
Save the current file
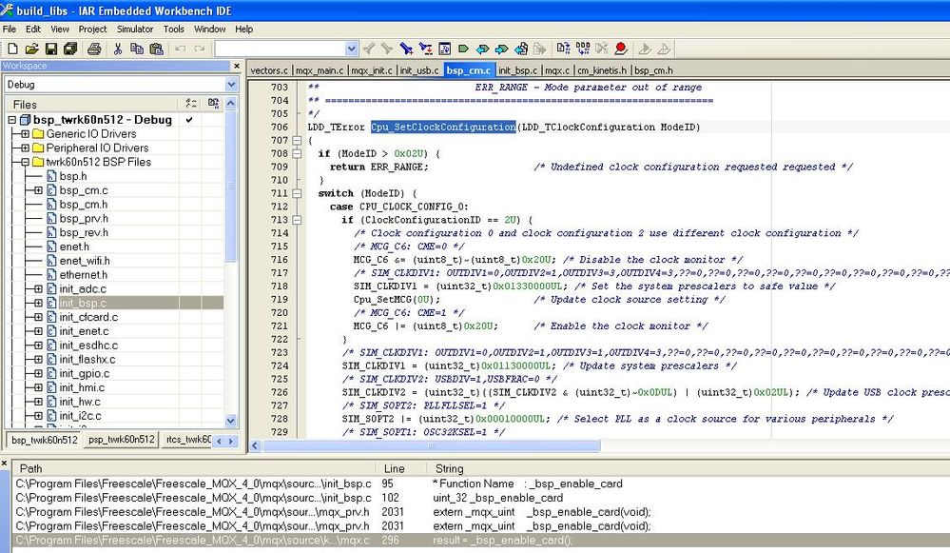coord(51,49)
